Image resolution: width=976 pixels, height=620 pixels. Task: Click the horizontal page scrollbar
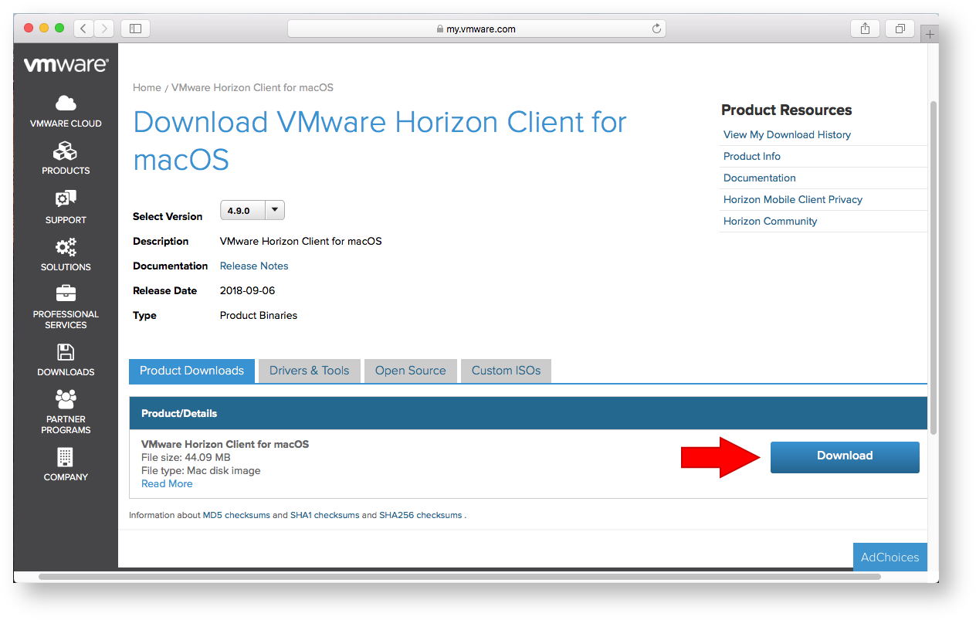(x=459, y=576)
